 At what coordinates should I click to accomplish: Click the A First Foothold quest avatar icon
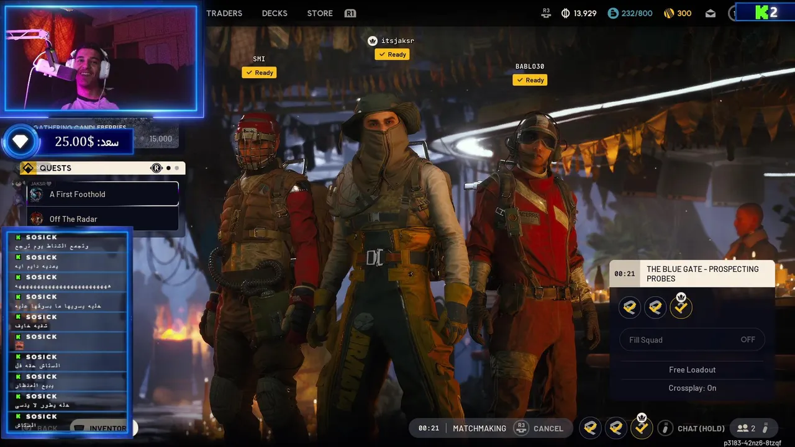(x=37, y=194)
